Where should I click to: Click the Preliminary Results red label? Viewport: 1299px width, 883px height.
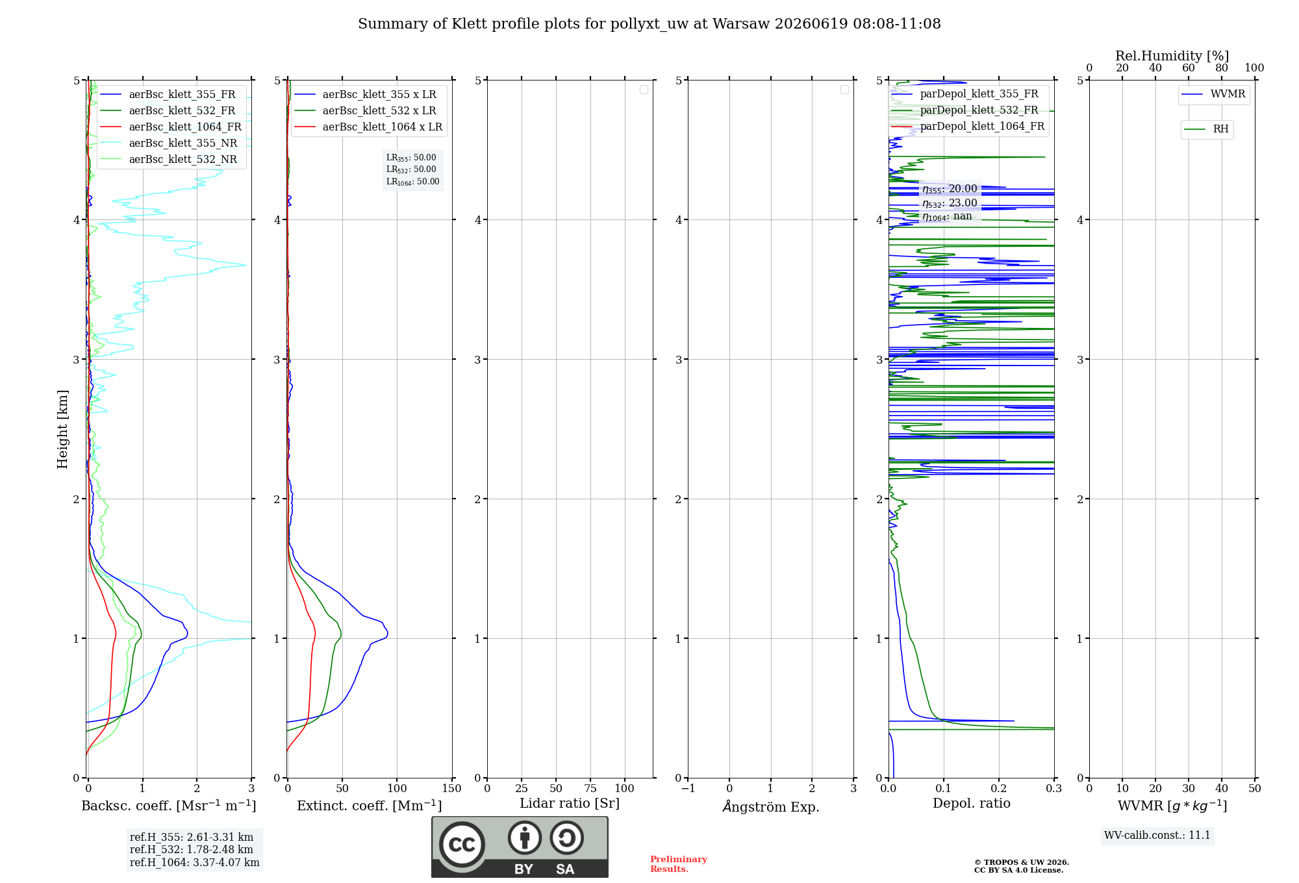[x=679, y=864]
